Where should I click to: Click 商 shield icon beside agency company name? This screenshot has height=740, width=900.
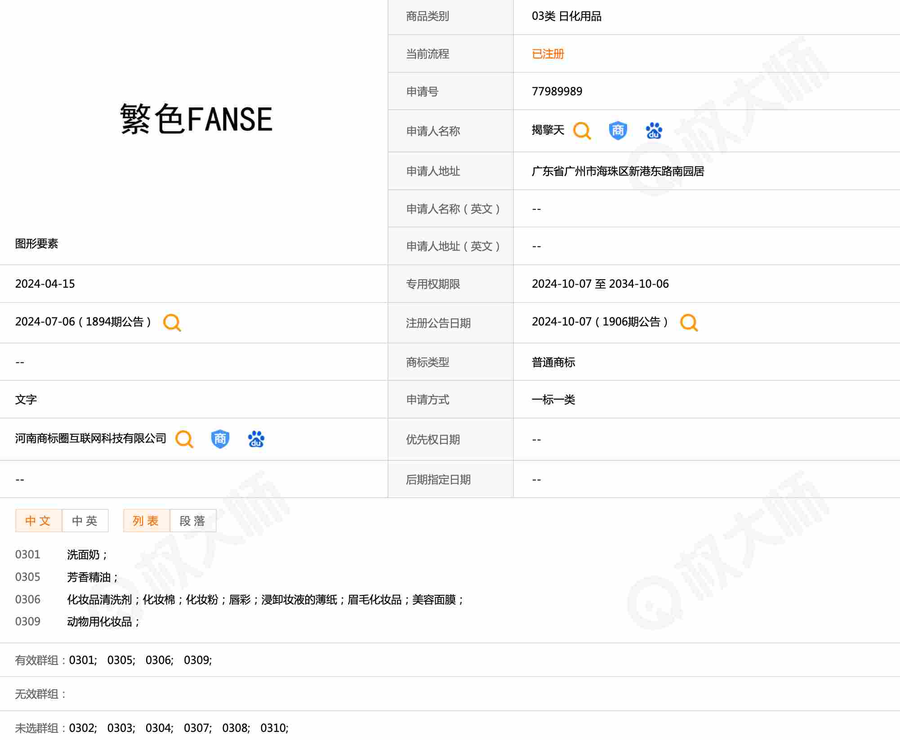(220, 439)
